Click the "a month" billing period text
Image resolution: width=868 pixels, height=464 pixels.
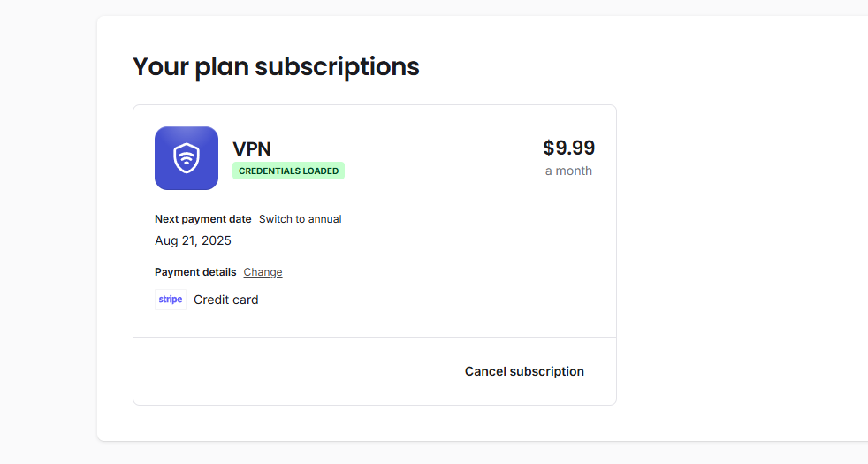click(x=568, y=171)
